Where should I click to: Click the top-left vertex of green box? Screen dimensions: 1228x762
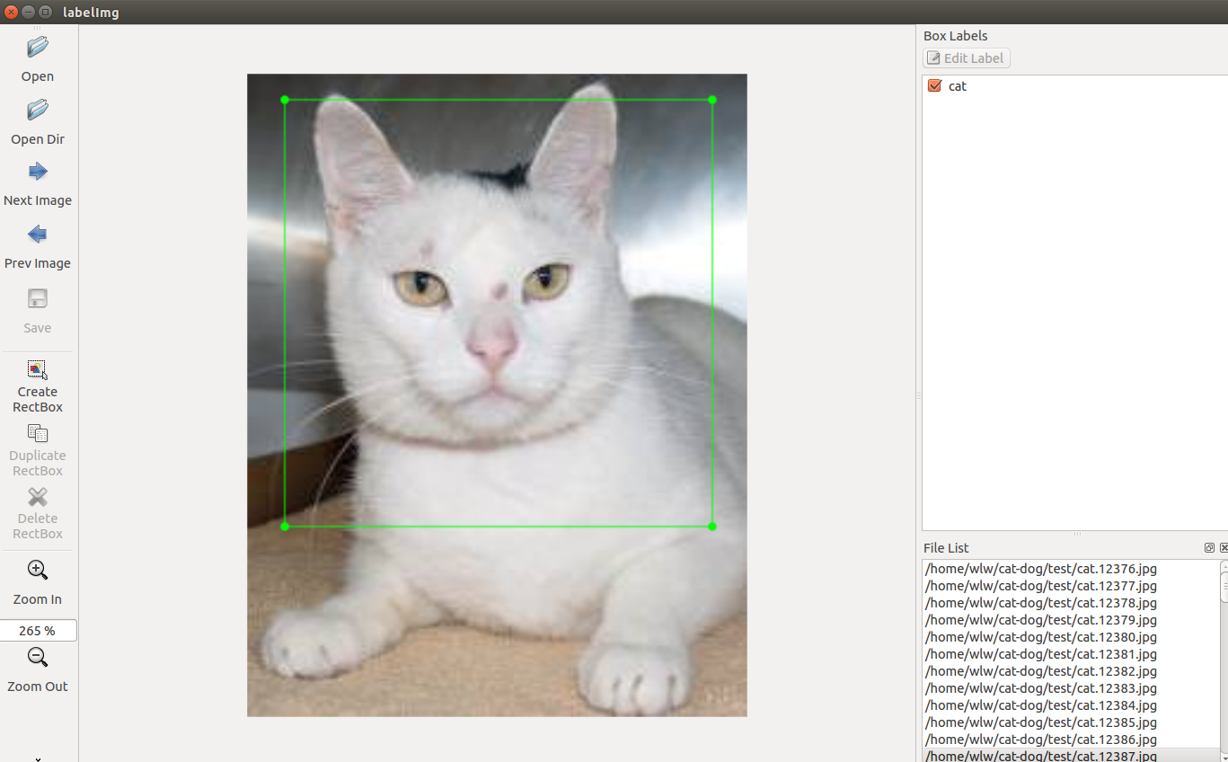285,100
